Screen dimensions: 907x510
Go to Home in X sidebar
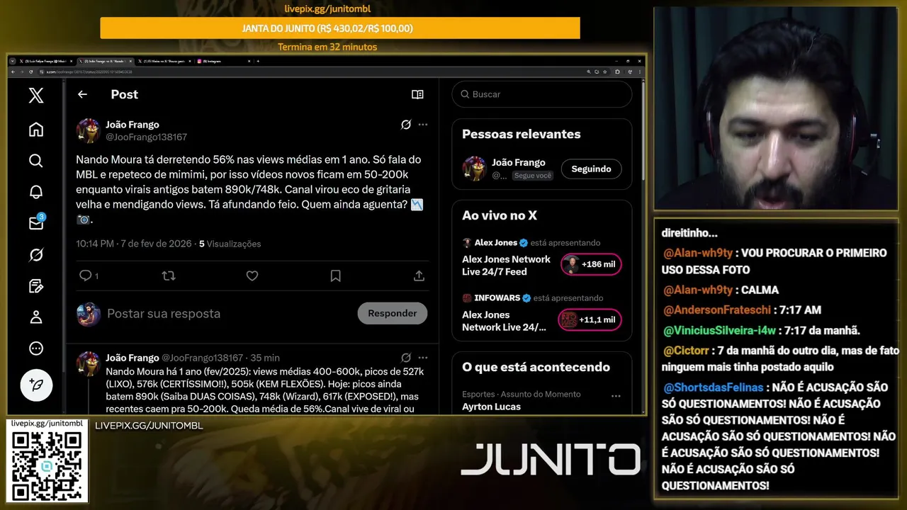[x=36, y=129]
